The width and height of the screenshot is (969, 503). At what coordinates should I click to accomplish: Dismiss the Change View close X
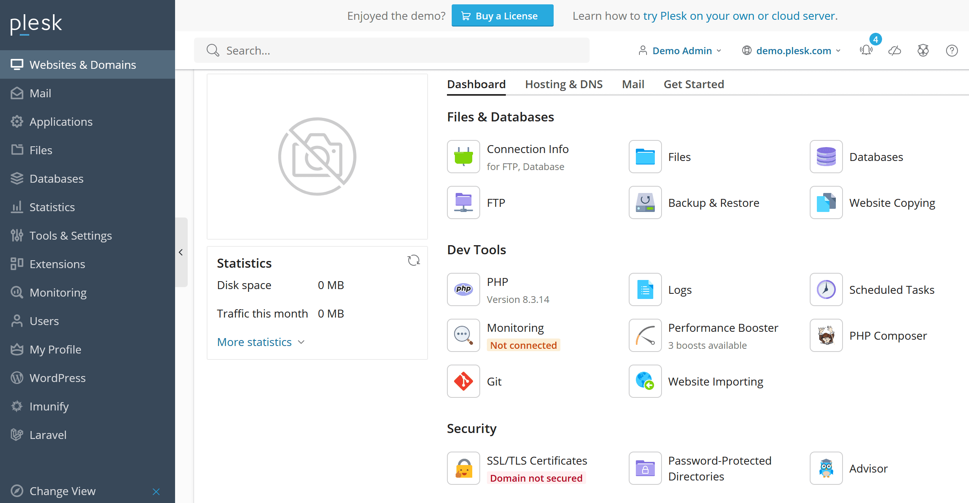[x=156, y=491]
